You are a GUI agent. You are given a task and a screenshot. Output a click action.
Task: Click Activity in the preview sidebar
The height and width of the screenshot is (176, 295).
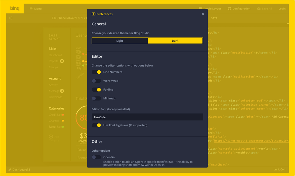tap(53, 85)
